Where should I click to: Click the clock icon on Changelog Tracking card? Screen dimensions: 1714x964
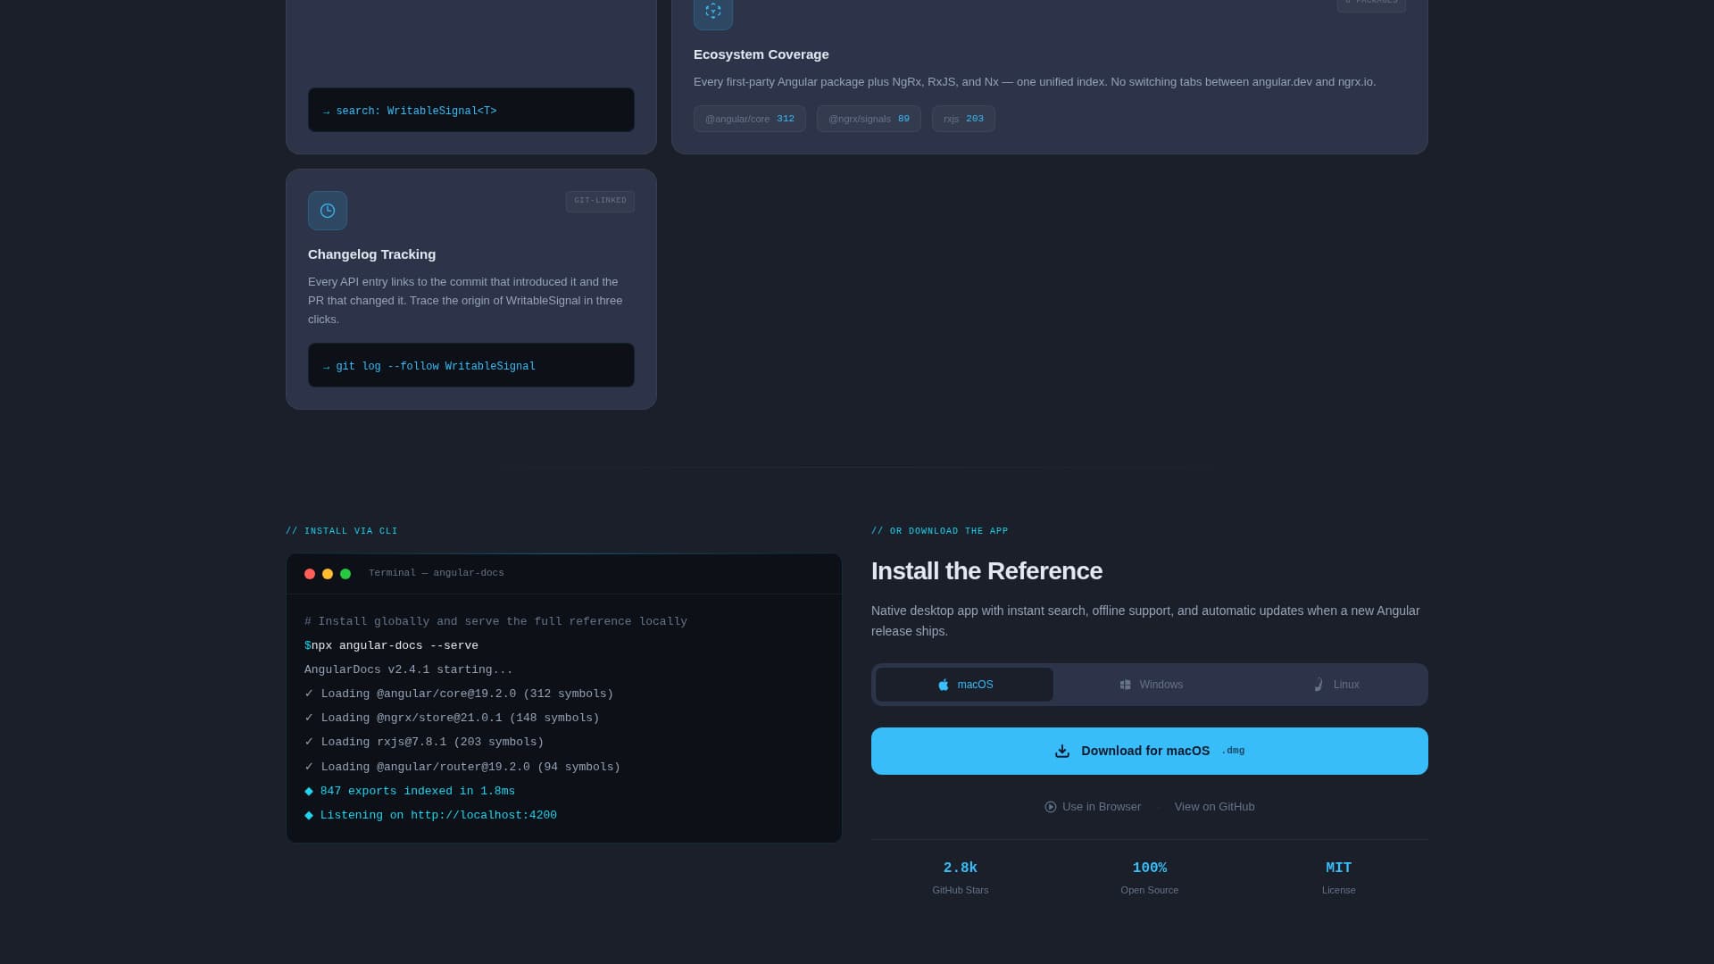click(x=328, y=211)
